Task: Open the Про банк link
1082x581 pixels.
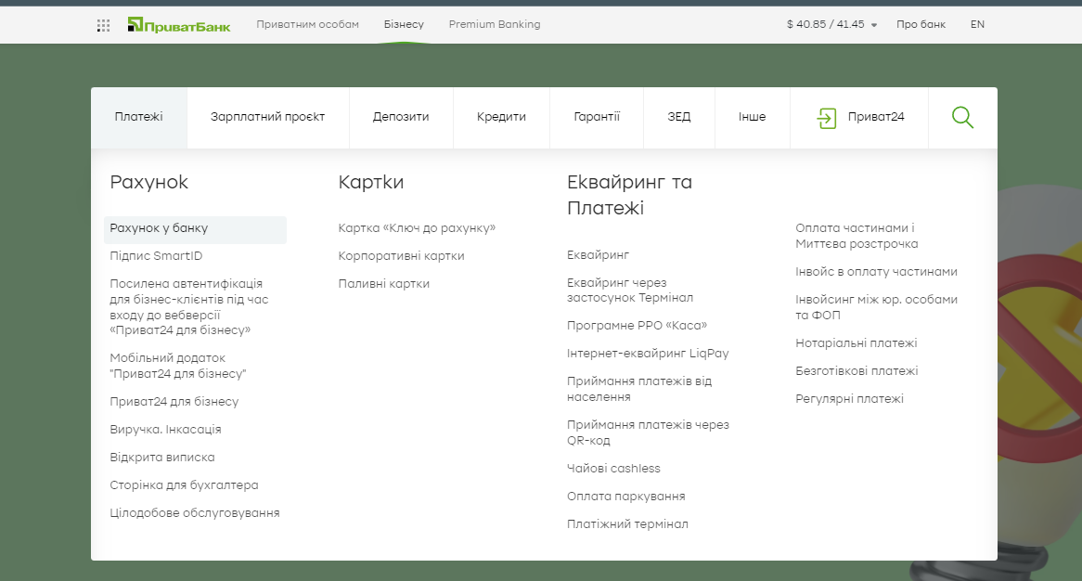Action: 921,24
